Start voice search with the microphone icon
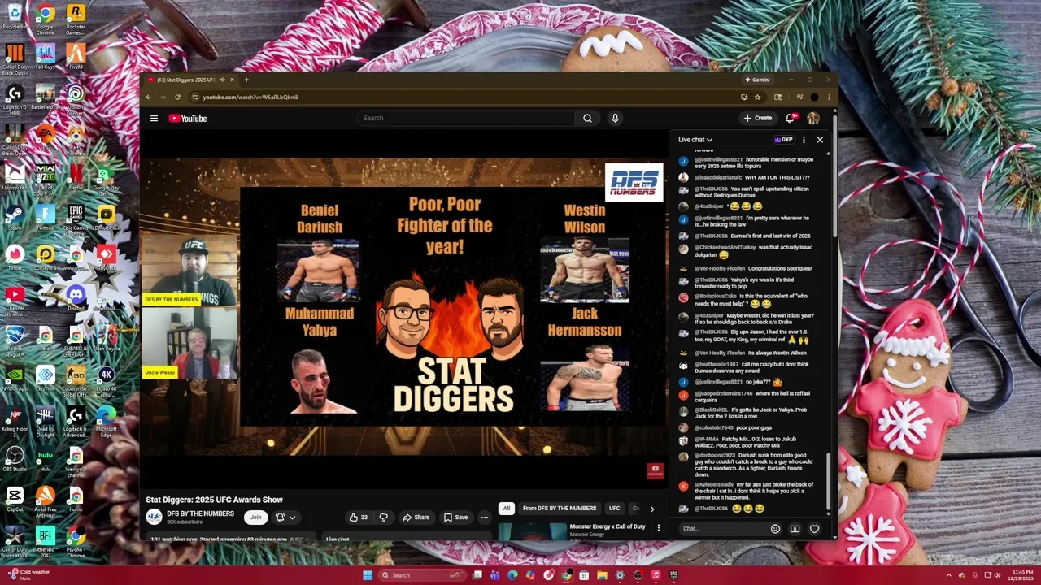This screenshot has height=585, width=1041. 615,118
